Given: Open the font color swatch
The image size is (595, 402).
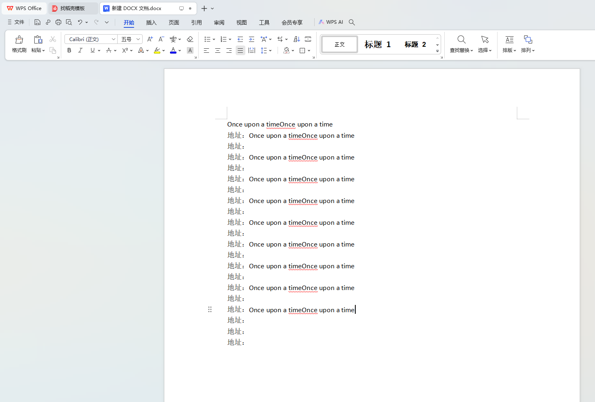Looking at the screenshot, I should point(172,50).
